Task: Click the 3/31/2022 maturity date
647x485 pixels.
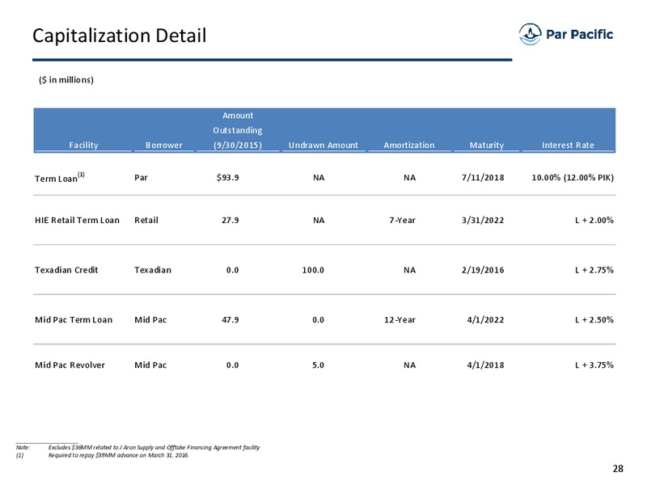Action: coord(483,220)
